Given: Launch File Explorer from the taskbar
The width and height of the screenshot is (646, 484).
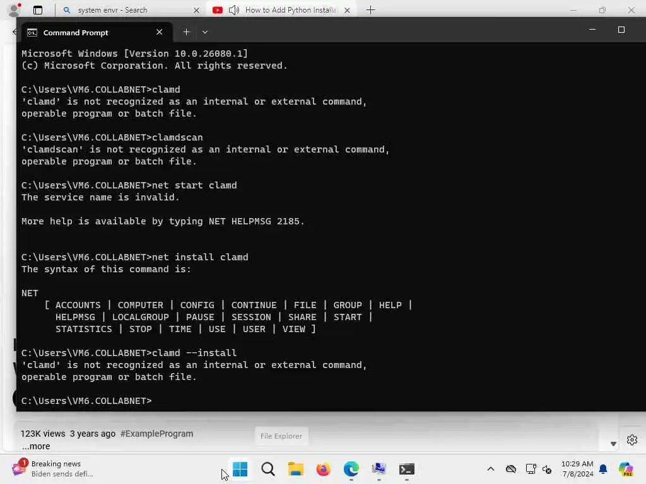Looking at the screenshot, I should 295,469.
